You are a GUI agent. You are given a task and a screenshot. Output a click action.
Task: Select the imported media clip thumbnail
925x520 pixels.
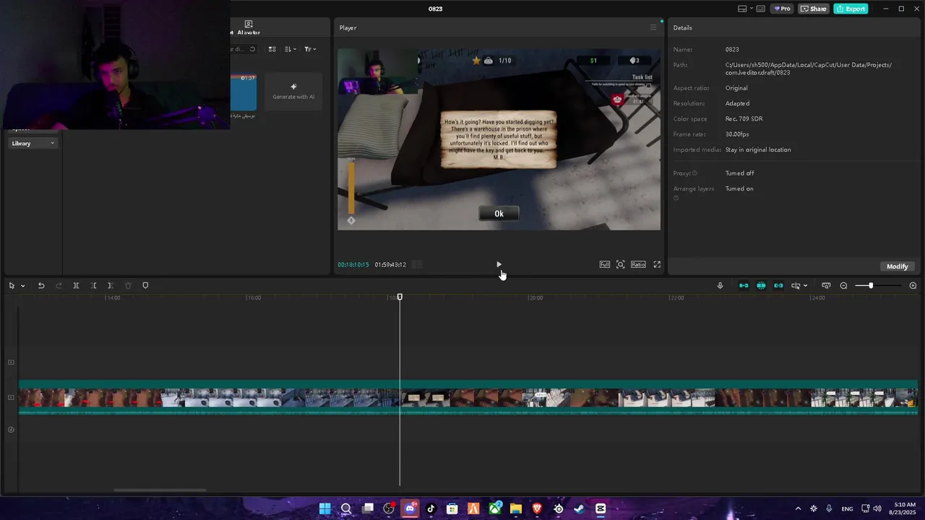coord(244,92)
